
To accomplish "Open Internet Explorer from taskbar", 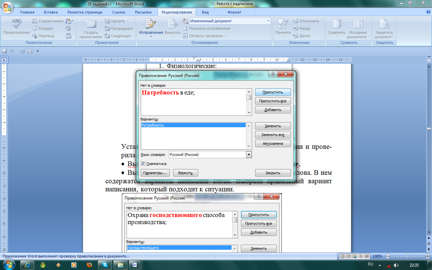I will [28, 265].
